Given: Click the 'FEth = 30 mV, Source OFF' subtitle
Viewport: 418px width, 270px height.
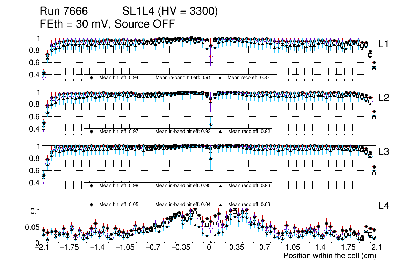Looking at the screenshot, I should coord(107,24).
